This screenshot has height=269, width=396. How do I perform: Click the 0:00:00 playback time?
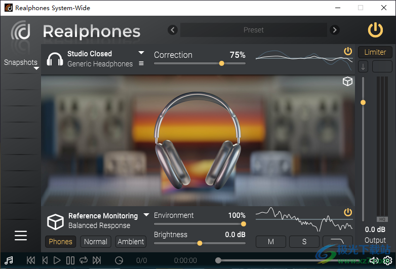(x=185, y=260)
